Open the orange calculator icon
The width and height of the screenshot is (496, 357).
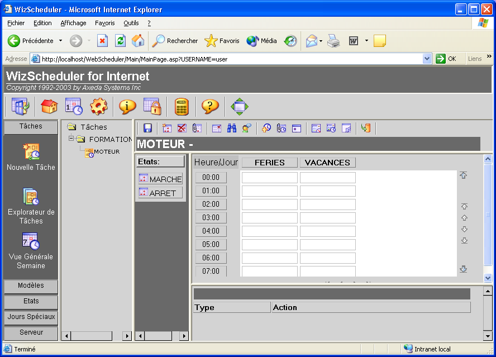[x=182, y=106]
